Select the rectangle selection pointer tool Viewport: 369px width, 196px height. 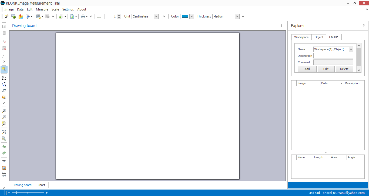pyautogui.click(x=4, y=69)
